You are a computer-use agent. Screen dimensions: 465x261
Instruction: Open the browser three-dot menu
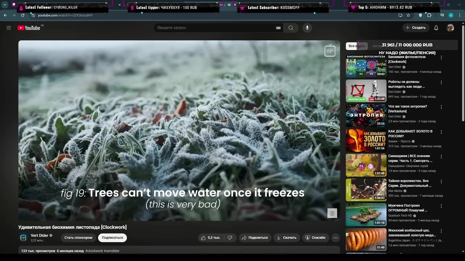pos(460,15)
